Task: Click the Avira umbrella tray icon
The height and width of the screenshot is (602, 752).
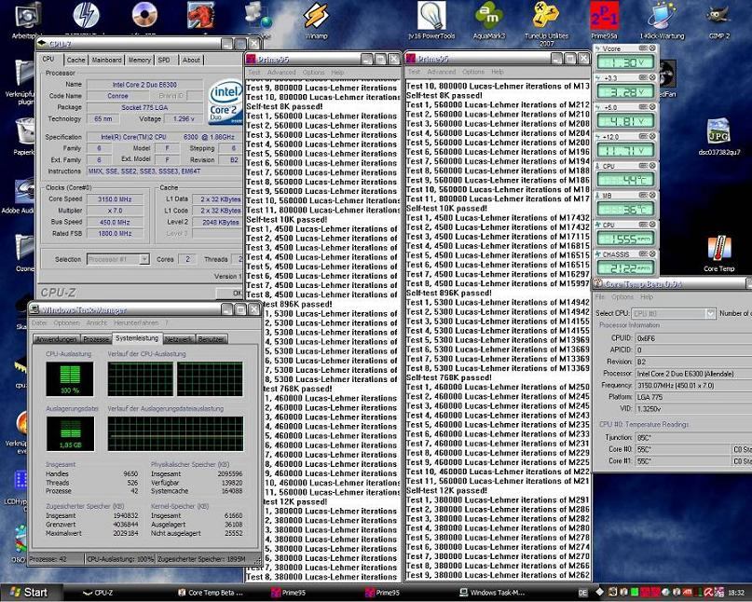Action: pos(709,593)
